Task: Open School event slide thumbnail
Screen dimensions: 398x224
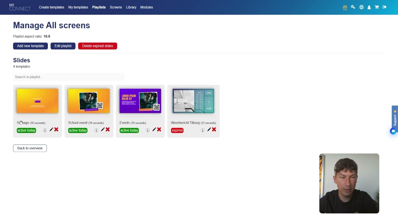Action: (89, 101)
